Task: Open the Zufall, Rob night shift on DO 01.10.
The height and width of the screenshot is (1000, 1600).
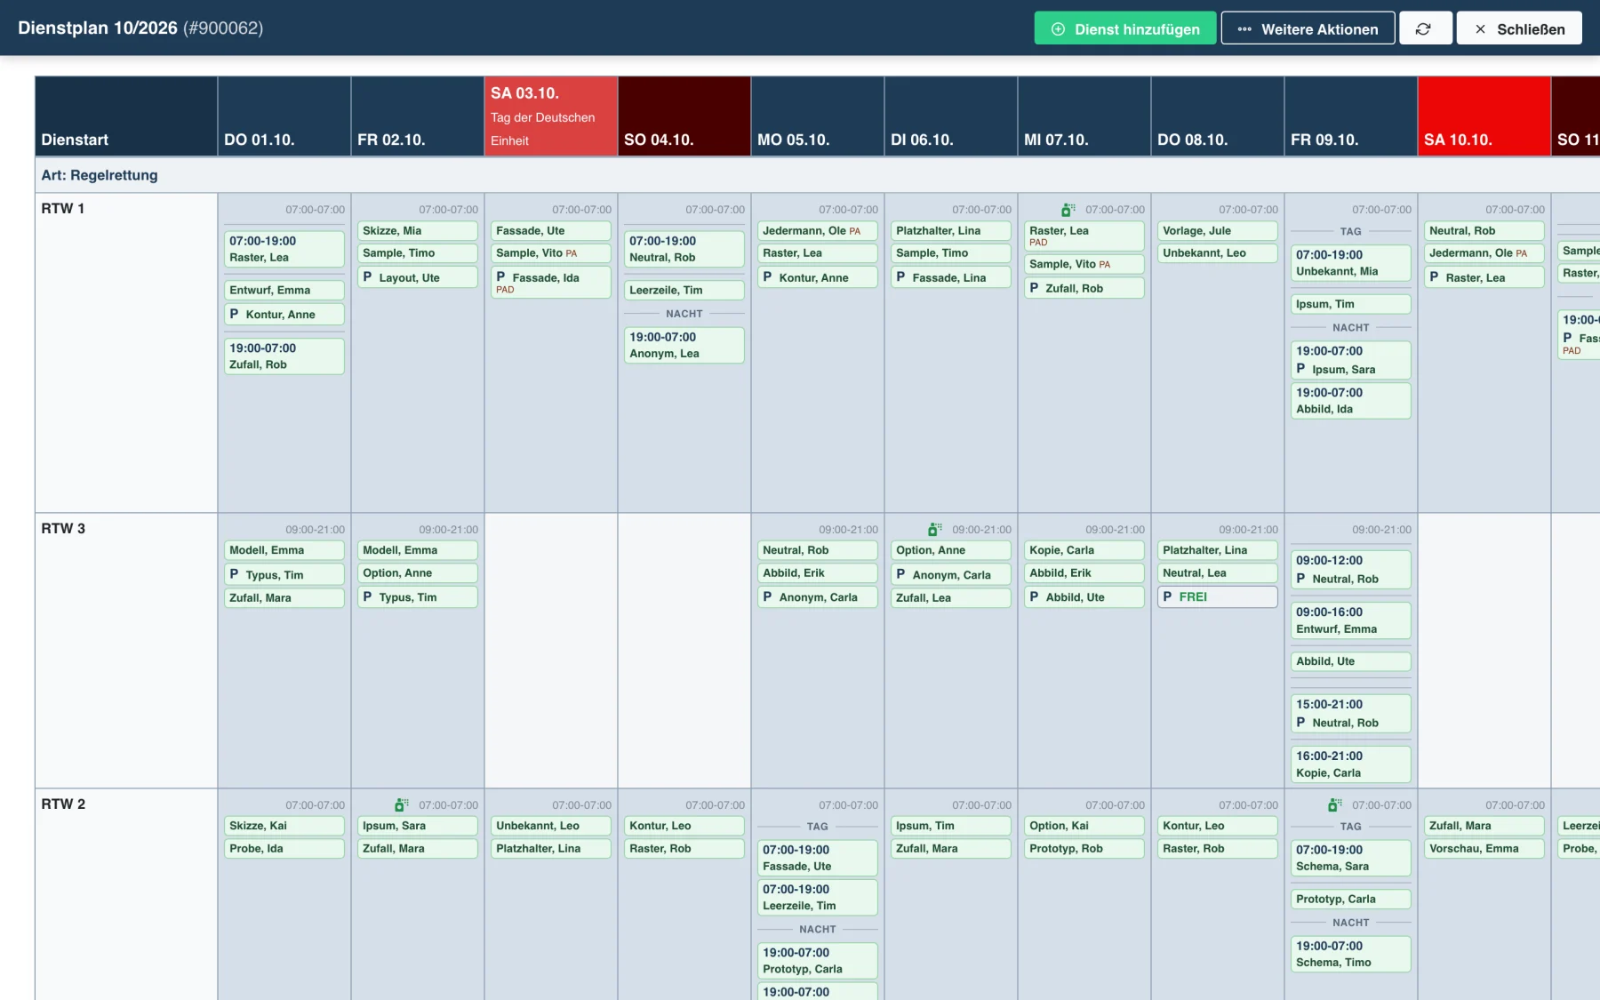Action: (x=284, y=356)
